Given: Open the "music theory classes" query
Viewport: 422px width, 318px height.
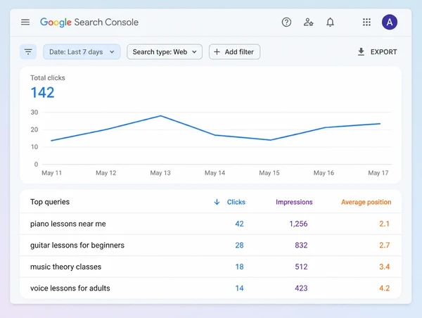Looking at the screenshot, I should (65, 267).
